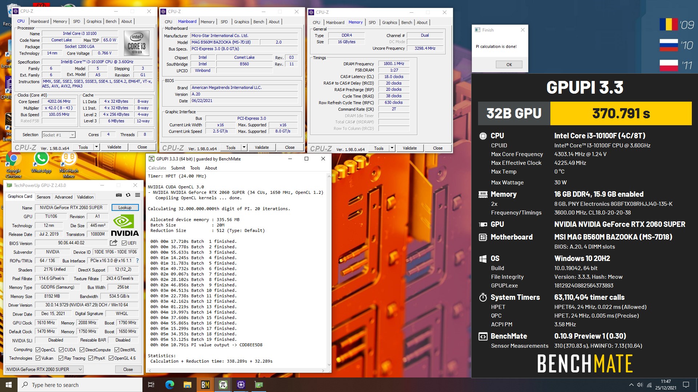Click Validate in the CPU tab window
Image resolution: width=698 pixels, height=392 pixels.
pyautogui.click(x=114, y=147)
